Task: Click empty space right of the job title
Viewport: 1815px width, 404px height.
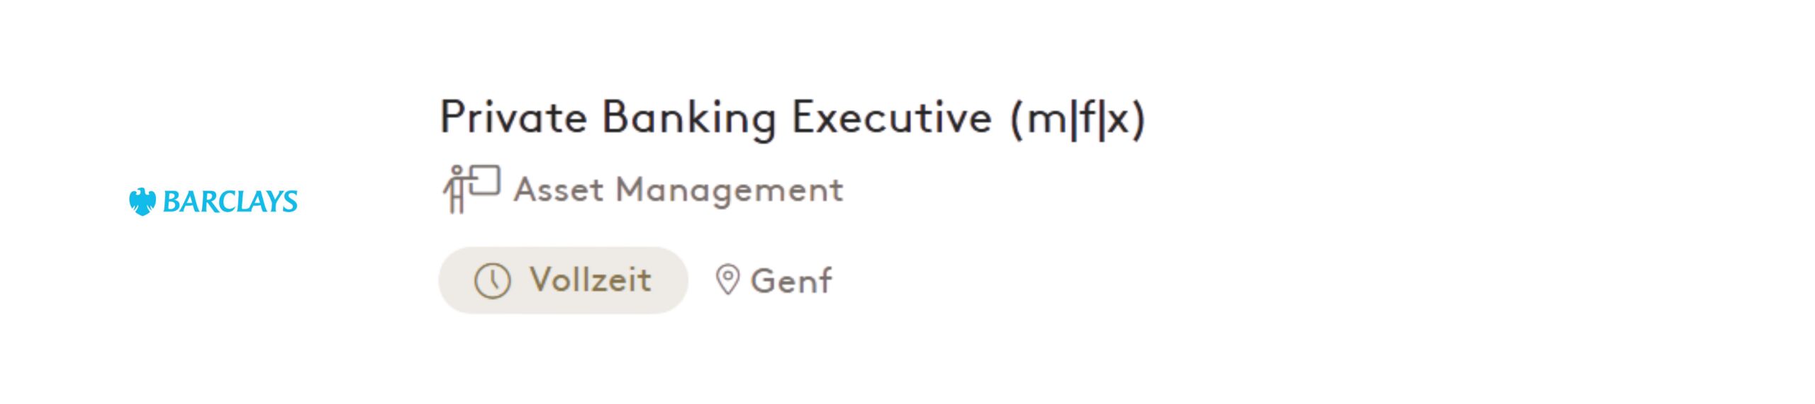Action: pyautogui.click(x=1418, y=117)
